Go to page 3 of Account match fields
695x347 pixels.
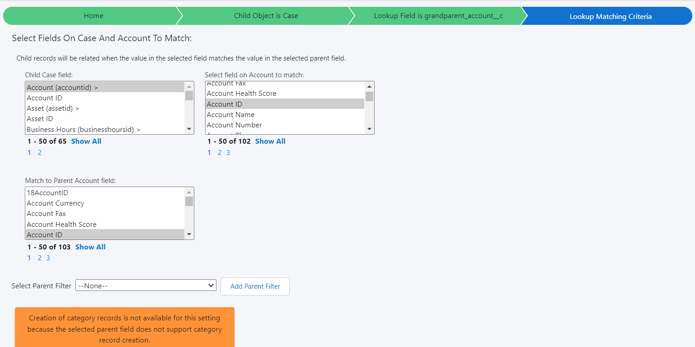228,152
